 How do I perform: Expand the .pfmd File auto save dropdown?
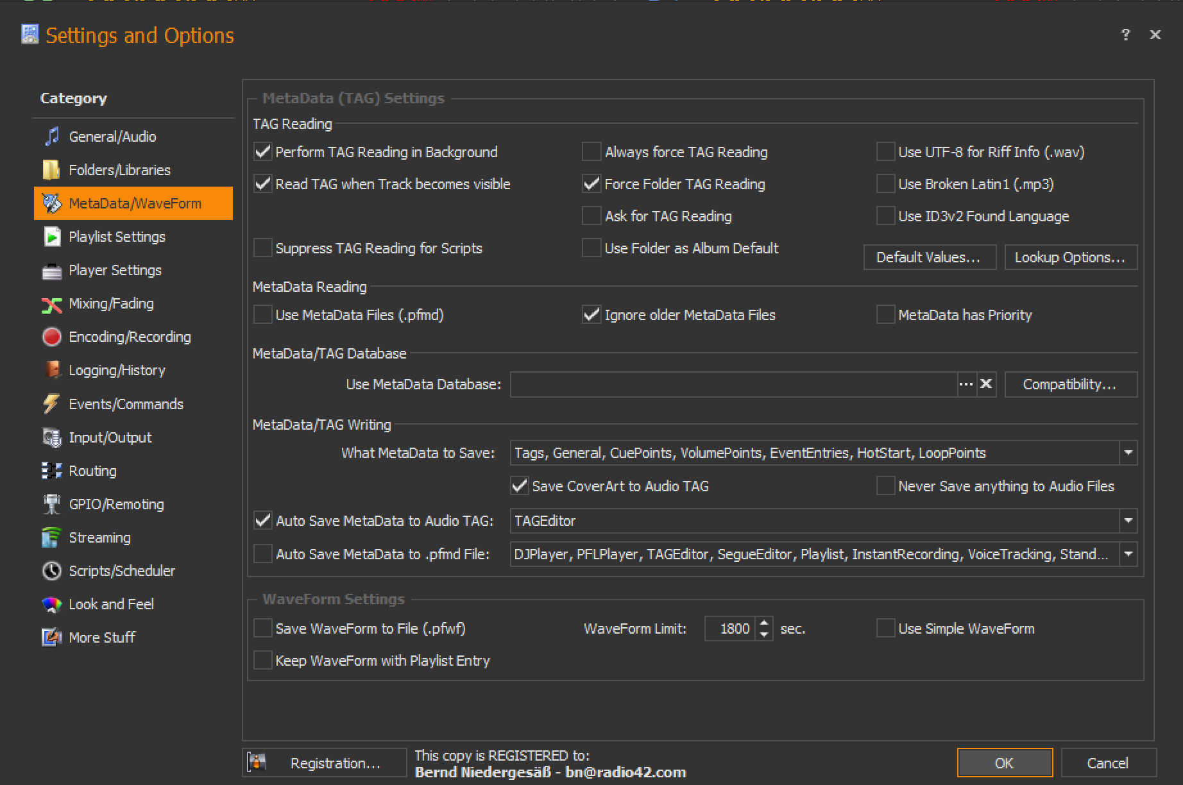[x=1128, y=554]
